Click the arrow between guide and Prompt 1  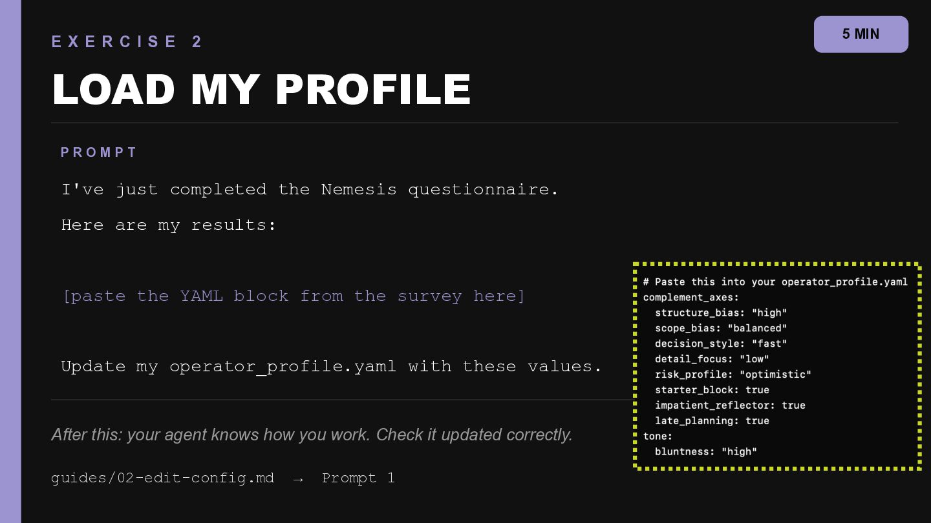[x=298, y=478]
